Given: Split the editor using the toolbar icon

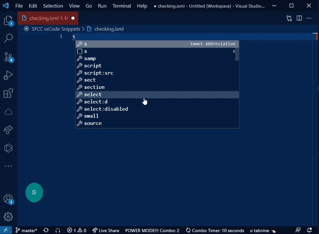Looking at the screenshot, I should 299,18.
